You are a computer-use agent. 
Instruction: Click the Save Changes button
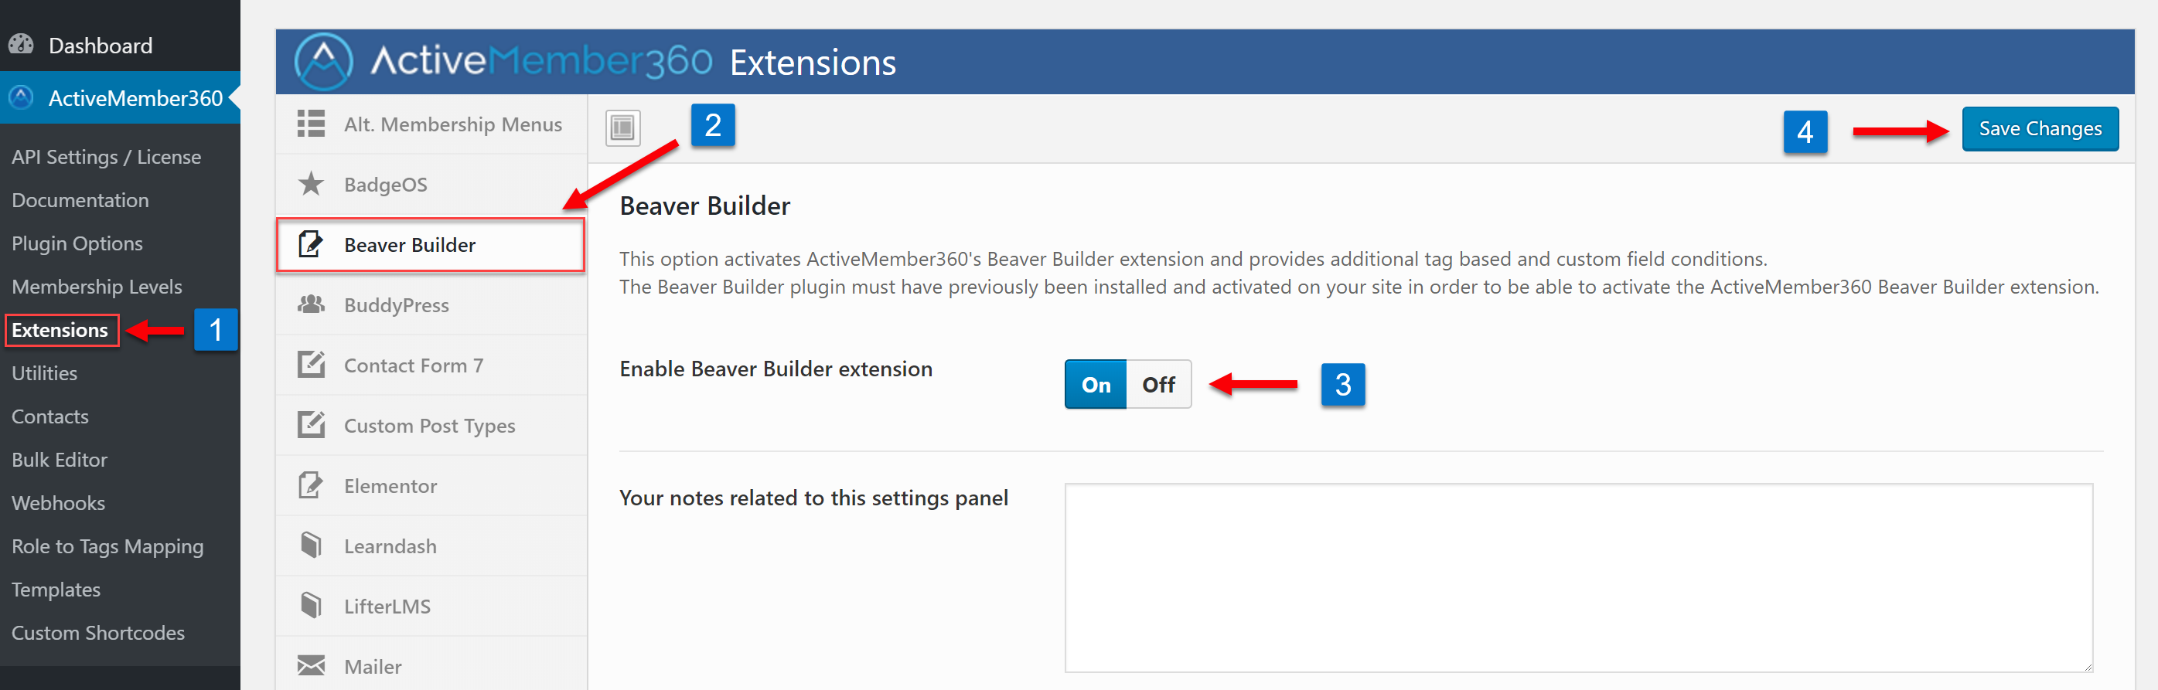coord(2040,129)
